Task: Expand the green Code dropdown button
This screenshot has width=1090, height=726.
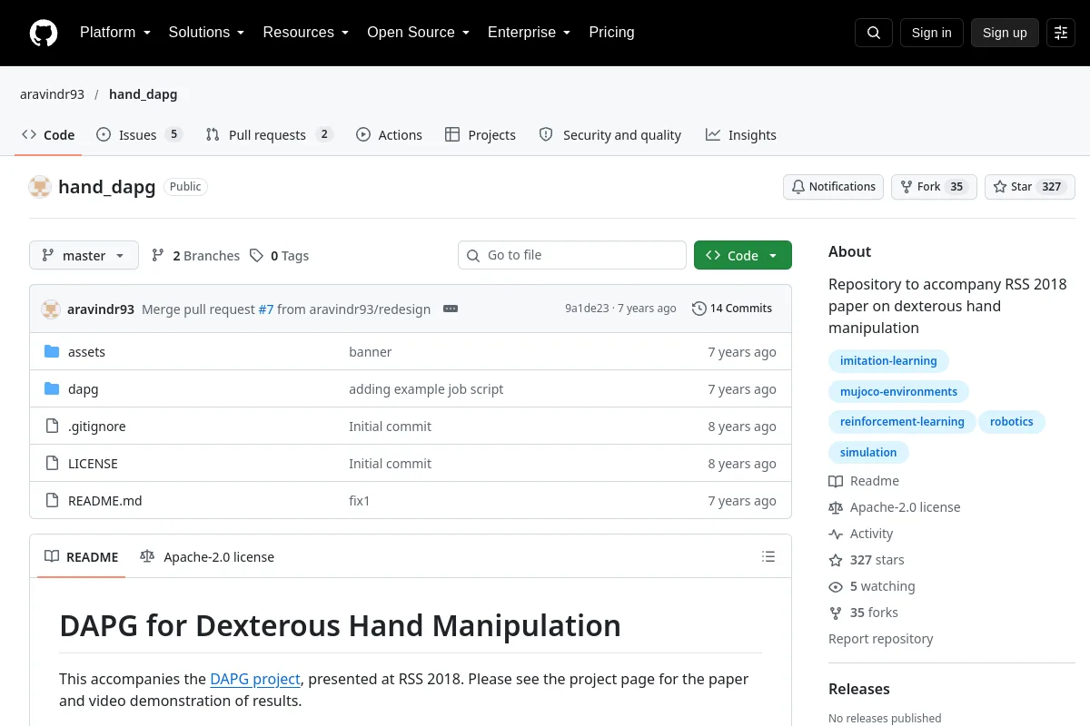Action: point(743,256)
